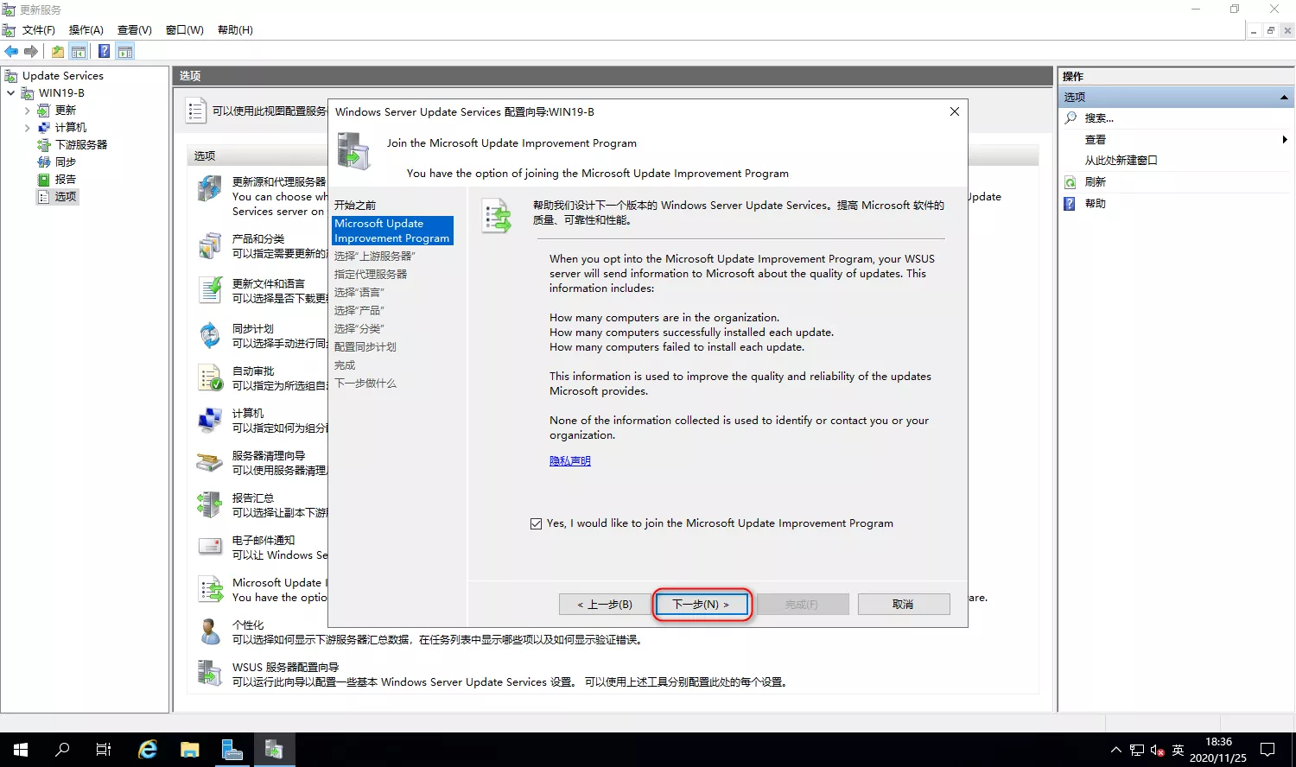Open the 操作(A) menu
1296x767 pixels.
pos(86,30)
